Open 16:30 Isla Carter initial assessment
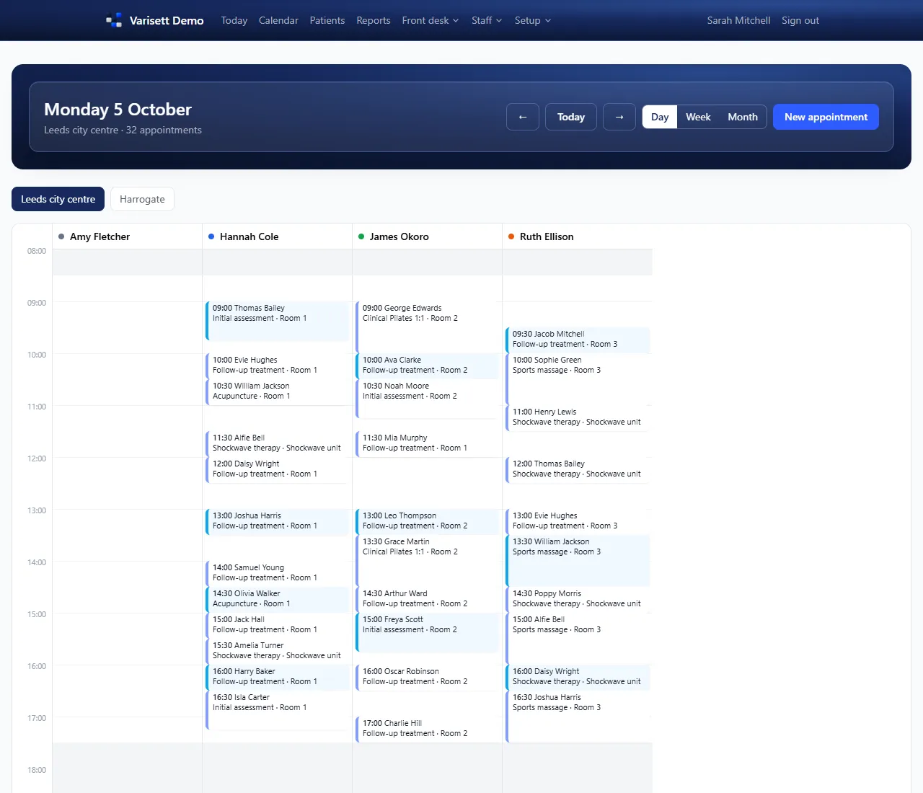 pos(278,710)
